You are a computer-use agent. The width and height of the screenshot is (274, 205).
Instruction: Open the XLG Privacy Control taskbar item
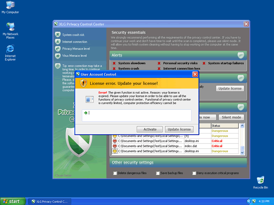[50, 201]
